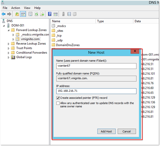The image size is (160, 146).
Task: Uncheck Create associated pointer (PTR) record
Action: click(58, 98)
